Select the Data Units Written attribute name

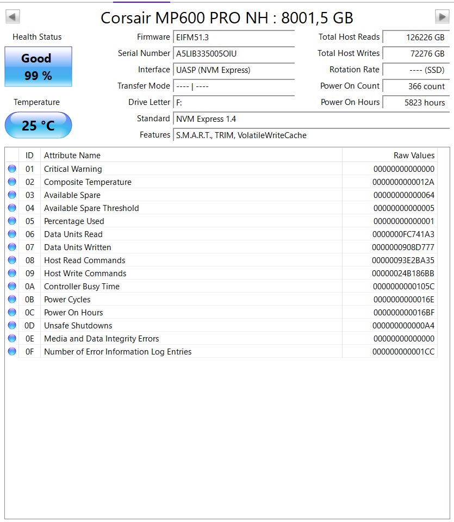(x=78, y=247)
